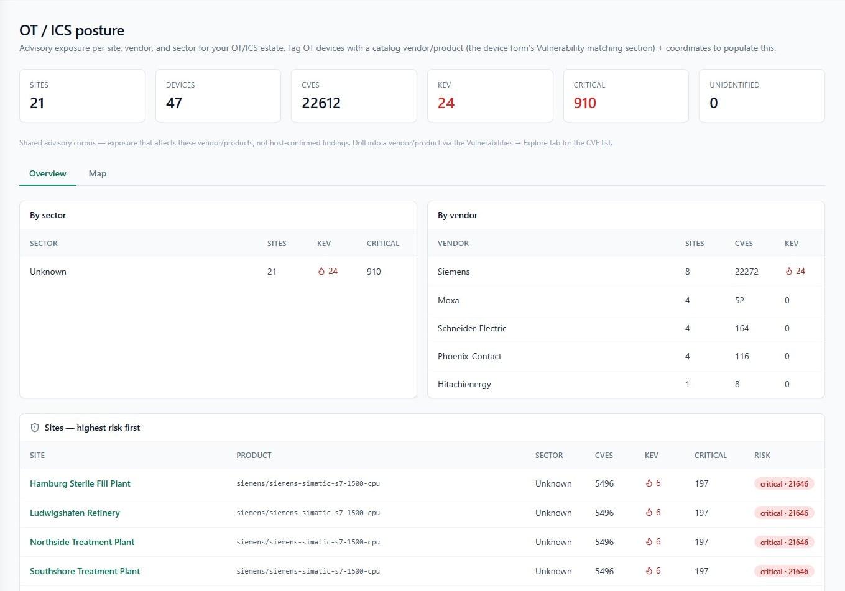Click Moxa CVE count 52
845x591 pixels.
739,300
